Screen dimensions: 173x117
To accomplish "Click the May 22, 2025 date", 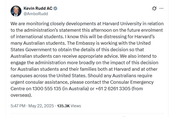I will 41,106.
